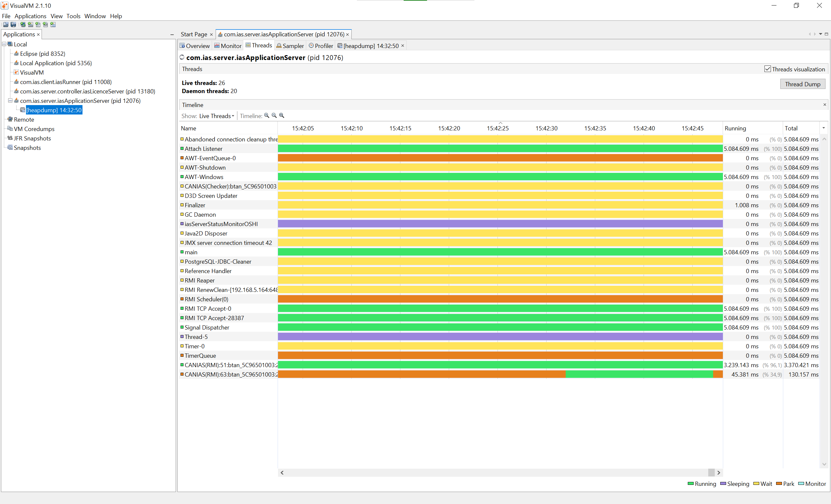Click the iasLicenceServer (pid 13180) icon

tap(16, 91)
